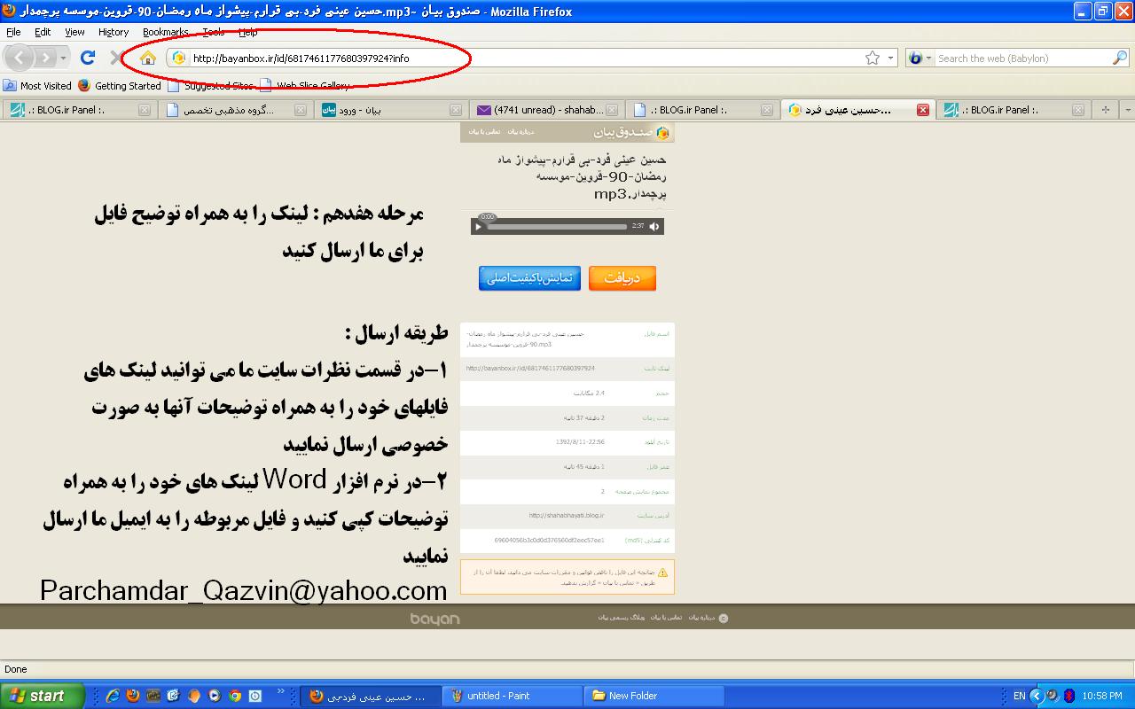This screenshot has width=1135, height=709.
Task: Click the Stop loading X icon
Action: [x=116, y=58]
